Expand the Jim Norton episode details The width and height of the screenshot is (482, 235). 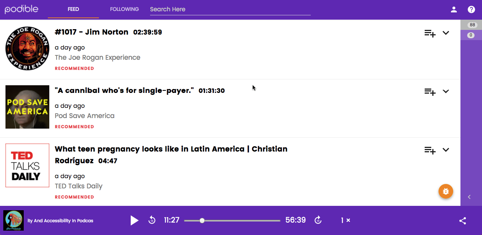(446, 33)
